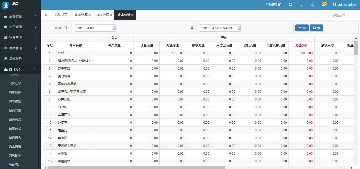Click the start date field 2019-04-09

point(93,28)
